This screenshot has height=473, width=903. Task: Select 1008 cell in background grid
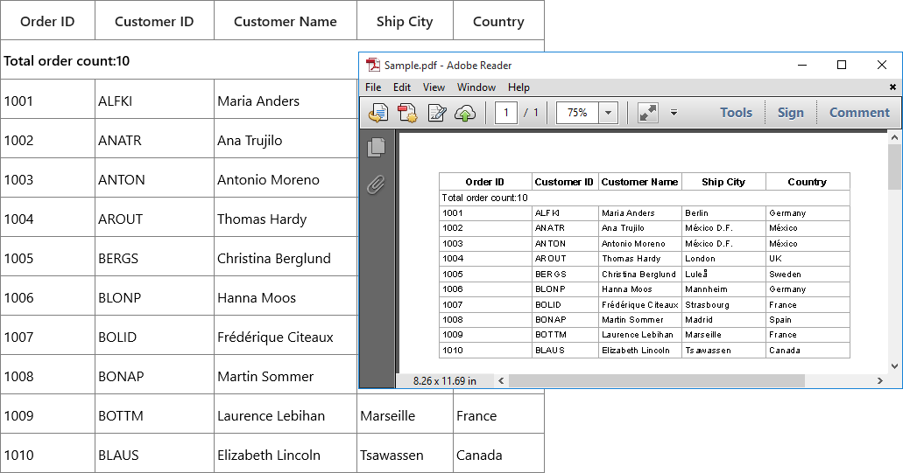click(47, 377)
